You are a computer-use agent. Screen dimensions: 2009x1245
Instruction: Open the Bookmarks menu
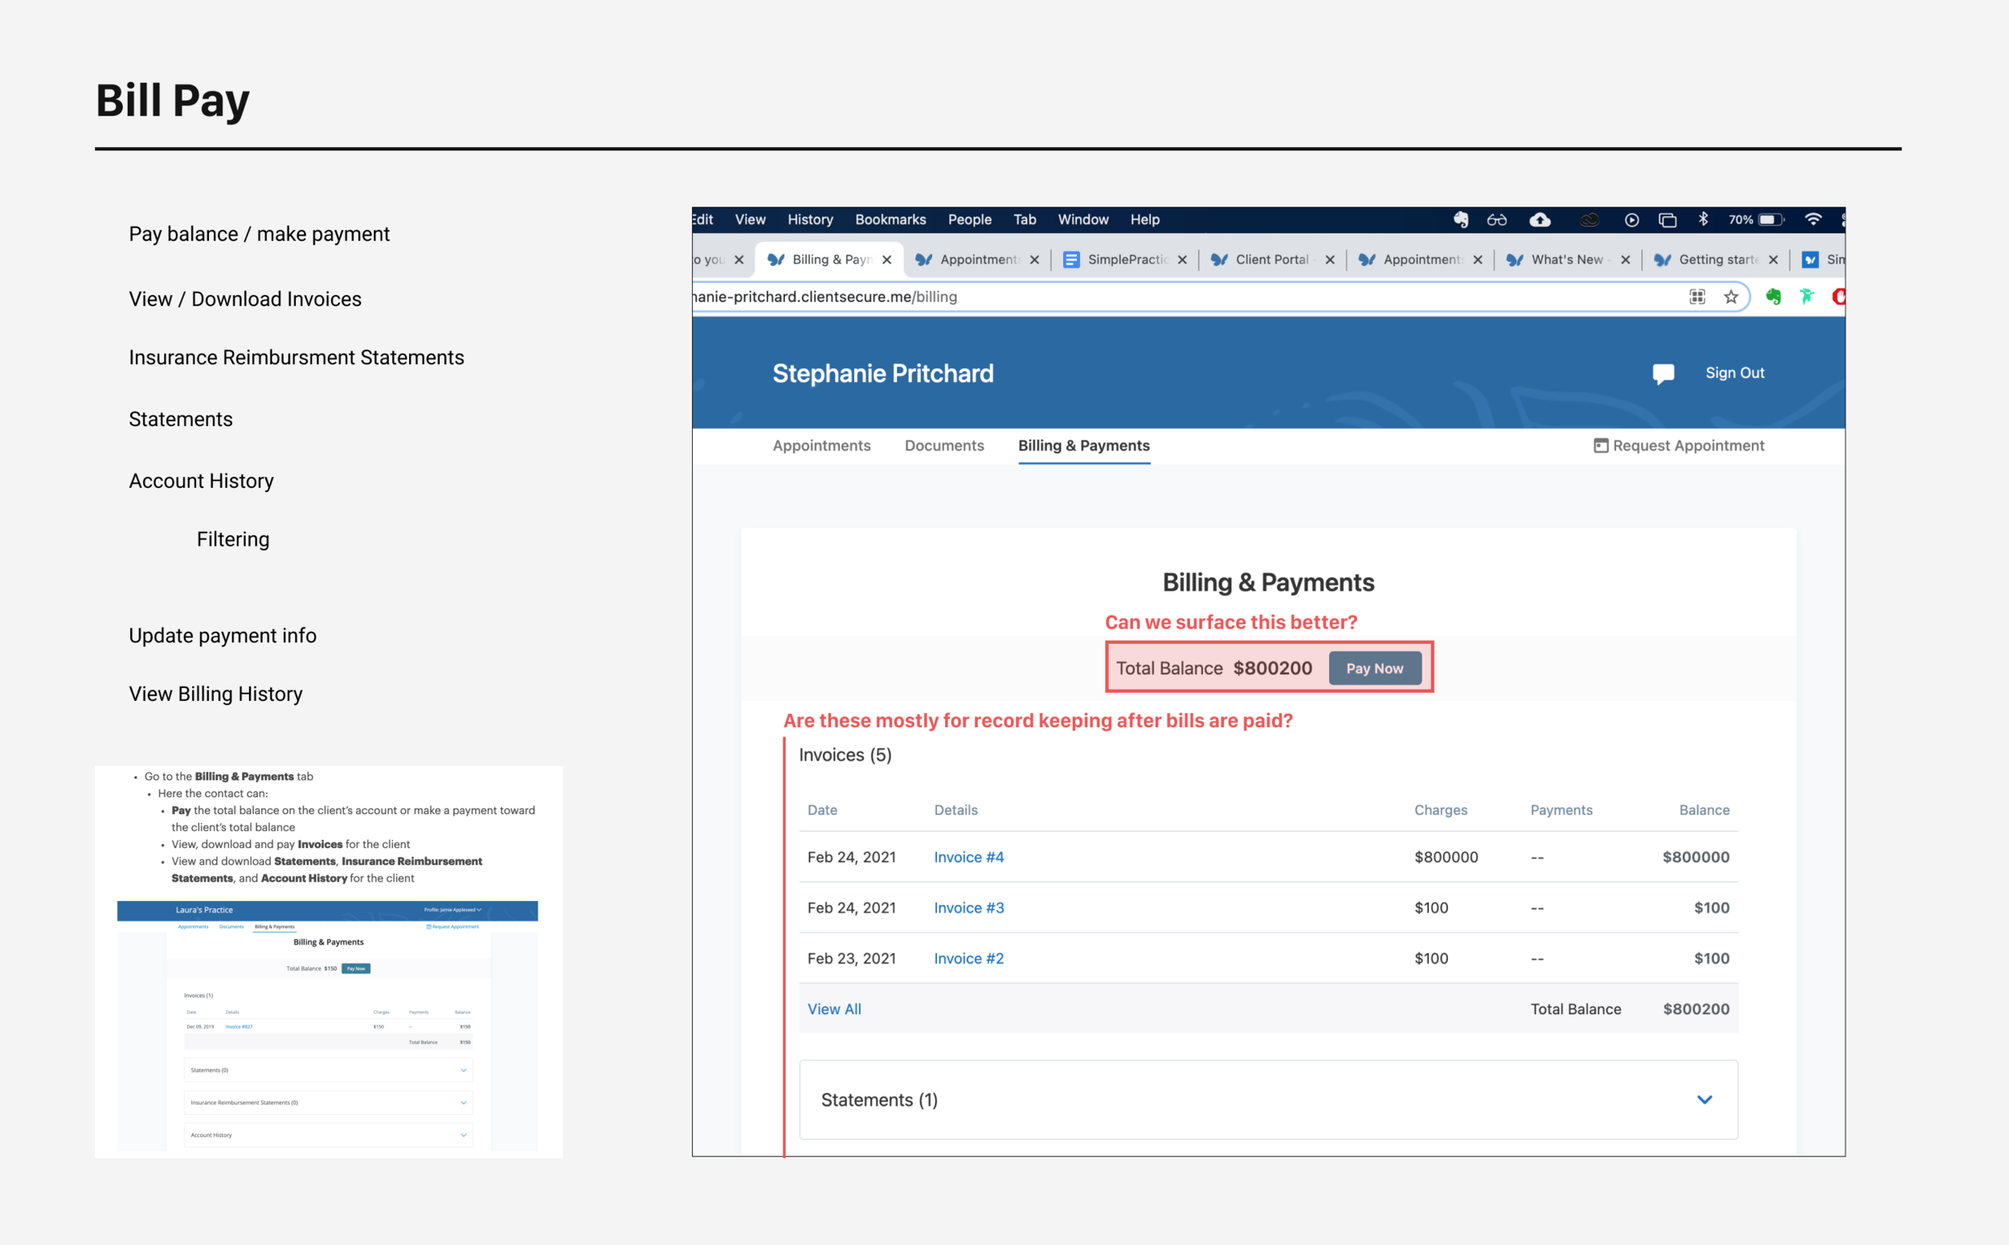pos(890,219)
